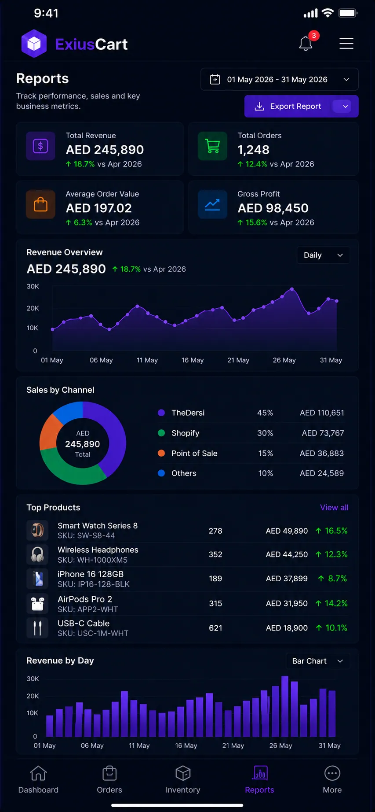Open the date range 01 May - 31 May dropdown

(x=280, y=79)
